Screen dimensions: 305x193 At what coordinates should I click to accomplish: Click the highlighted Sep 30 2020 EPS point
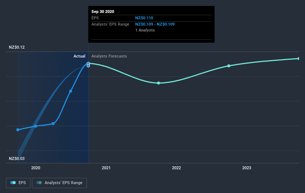(x=88, y=63)
